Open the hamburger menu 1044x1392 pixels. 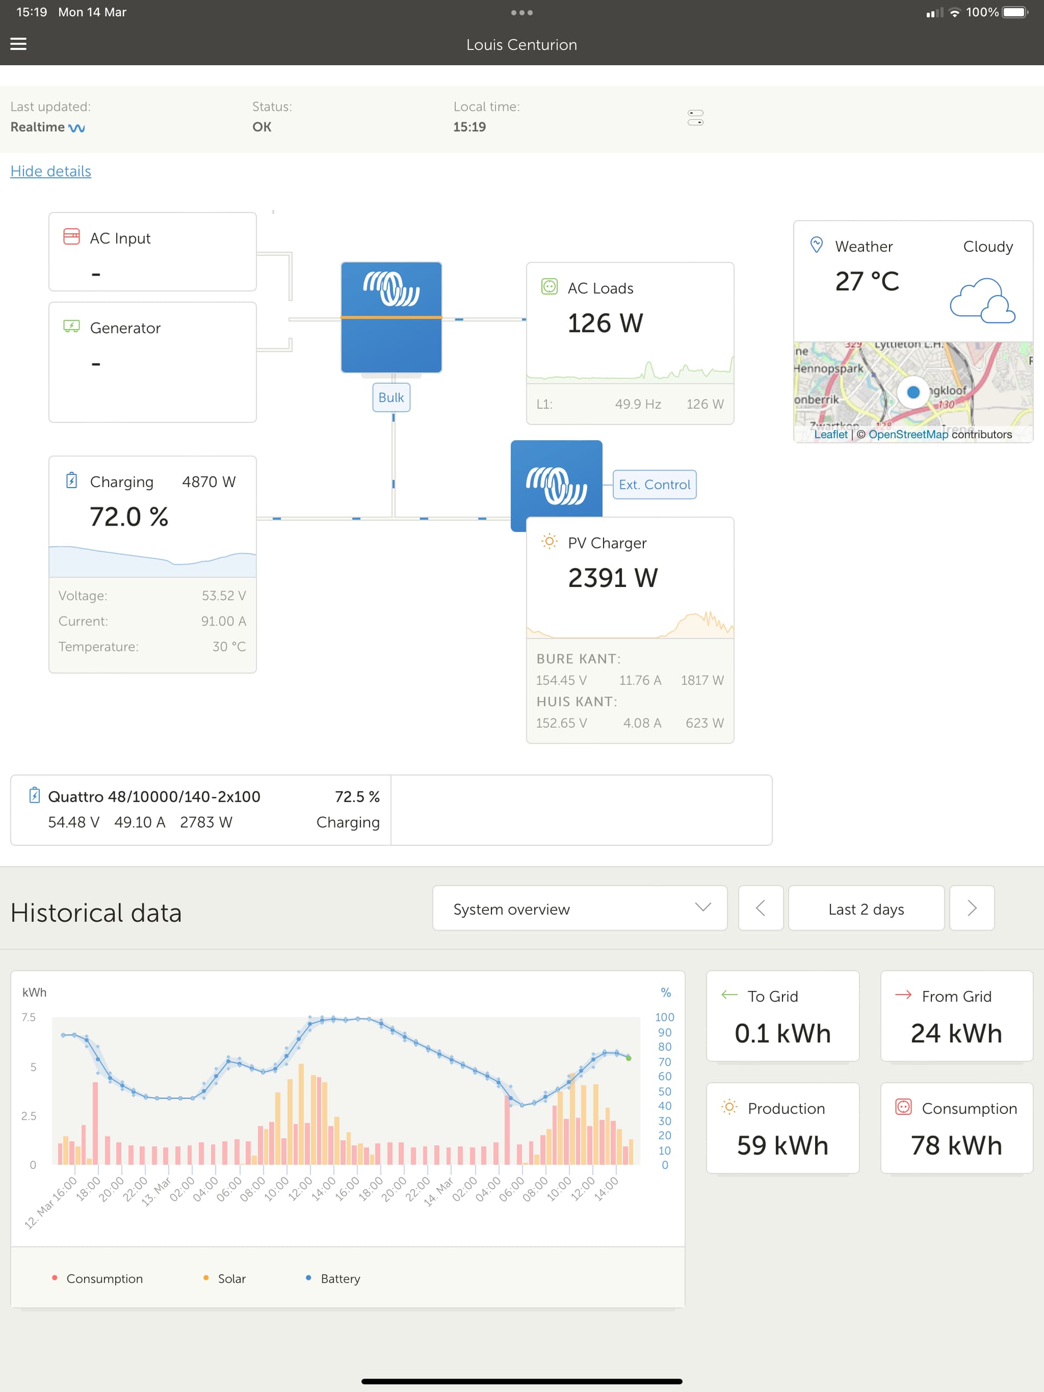18,44
